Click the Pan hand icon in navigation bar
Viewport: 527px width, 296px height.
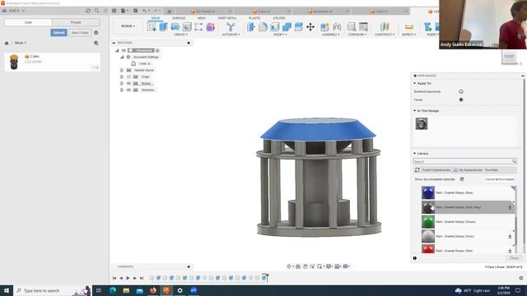coord(305,266)
